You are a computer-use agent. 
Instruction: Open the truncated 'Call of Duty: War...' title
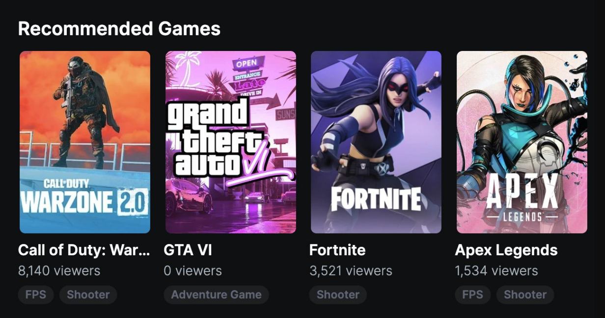(x=84, y=250)
